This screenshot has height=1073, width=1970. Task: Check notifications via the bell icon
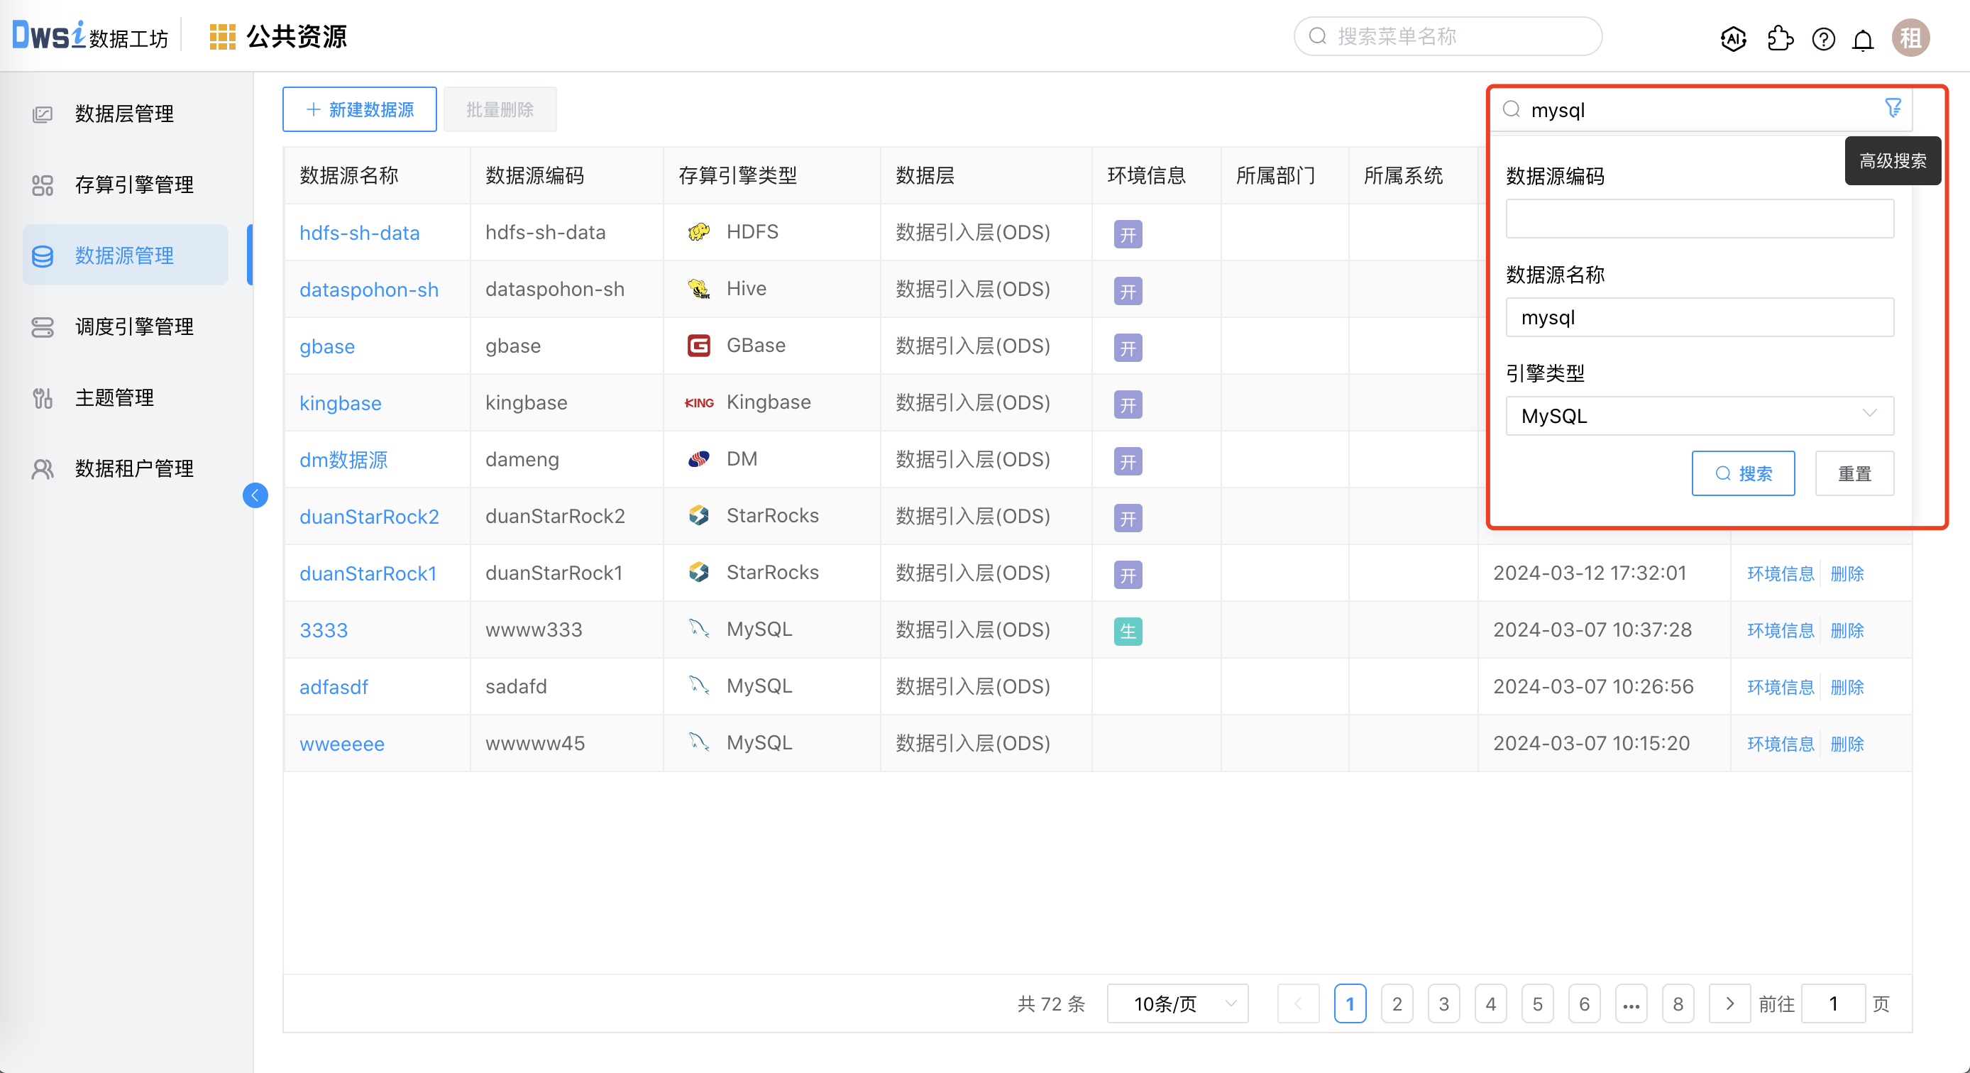(x=1863, y=39)
